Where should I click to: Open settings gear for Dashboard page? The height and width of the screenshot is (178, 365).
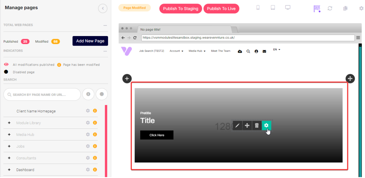pyautogui.click(x=88, y=169)
